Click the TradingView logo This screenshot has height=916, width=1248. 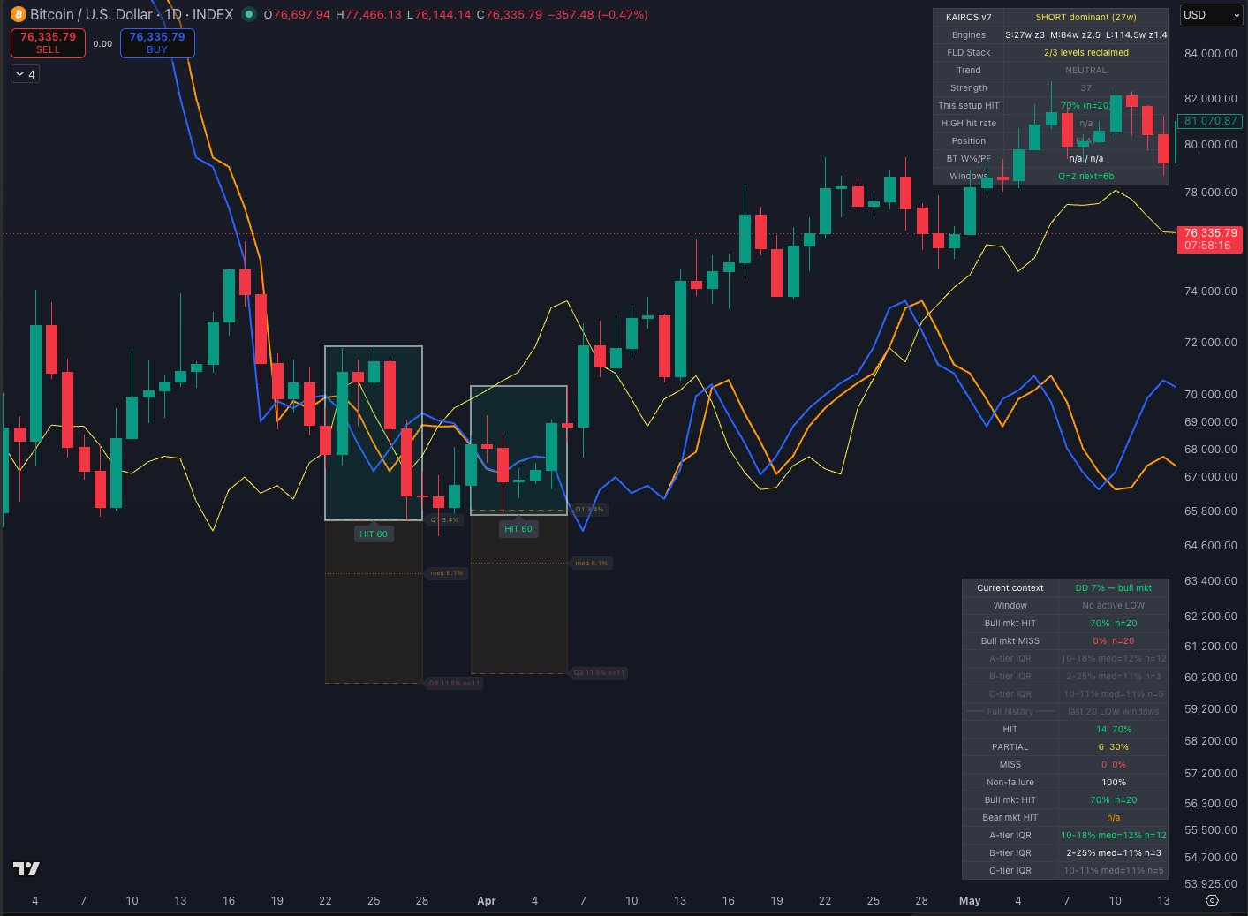26,868
